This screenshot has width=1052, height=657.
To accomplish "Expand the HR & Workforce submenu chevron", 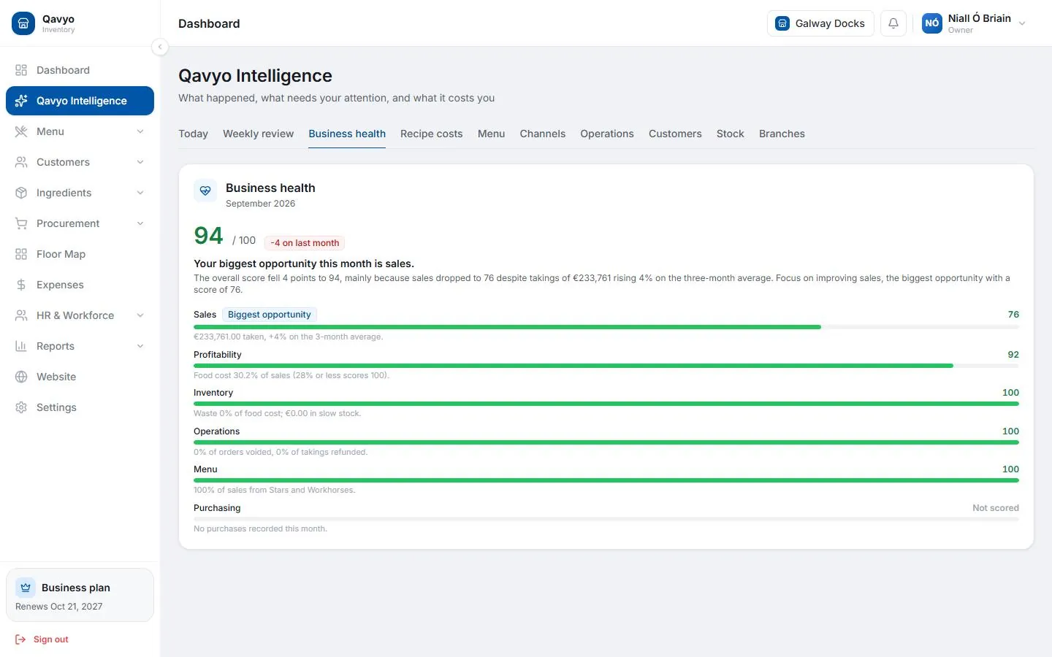I will coord(140,315).
